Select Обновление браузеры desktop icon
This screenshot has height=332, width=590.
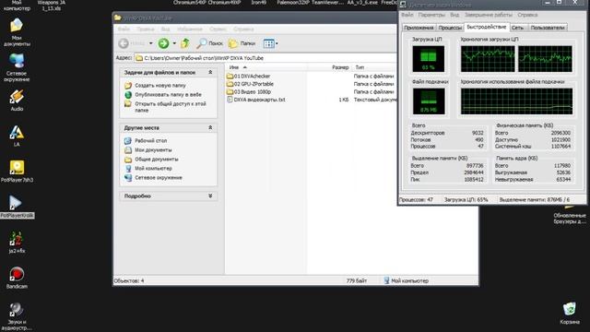click(570, 215)
